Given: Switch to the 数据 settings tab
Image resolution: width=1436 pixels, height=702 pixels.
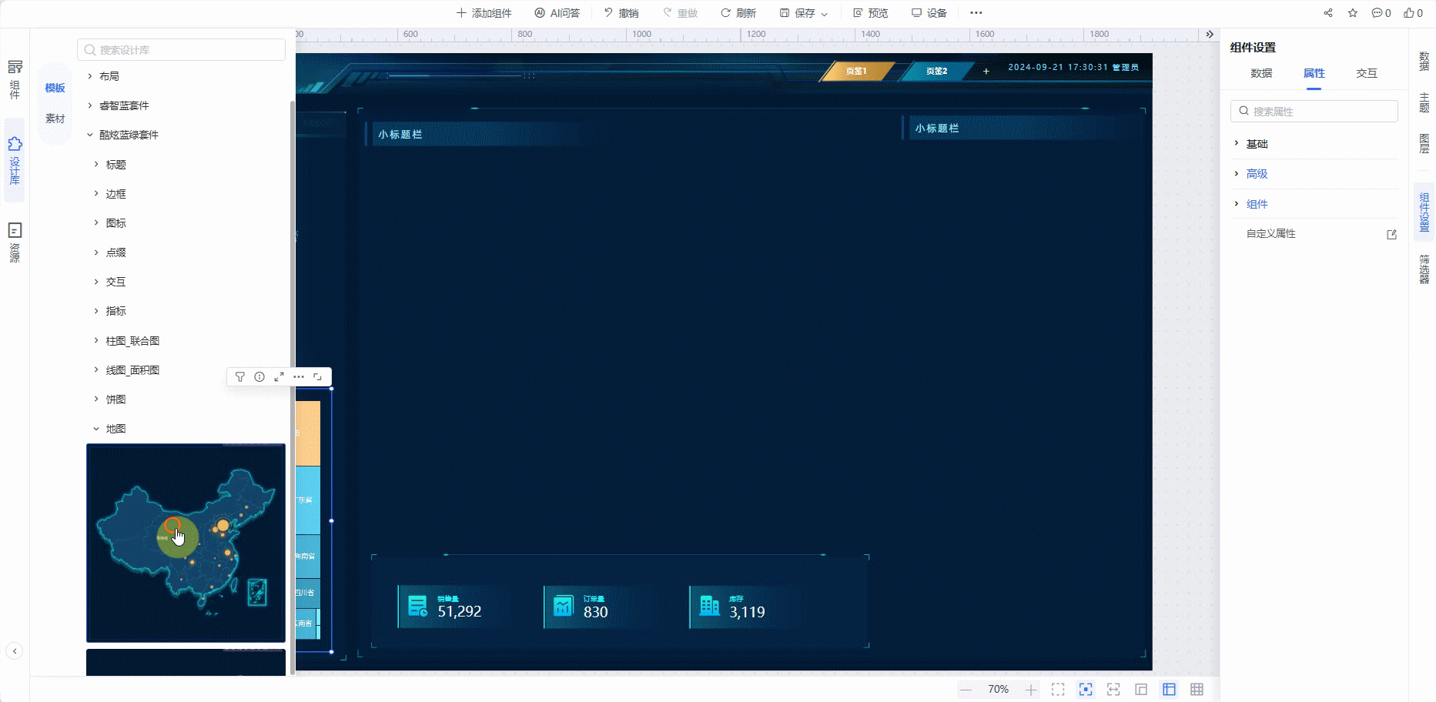Looking at the screenshot, I should (x=1261, y=73).
